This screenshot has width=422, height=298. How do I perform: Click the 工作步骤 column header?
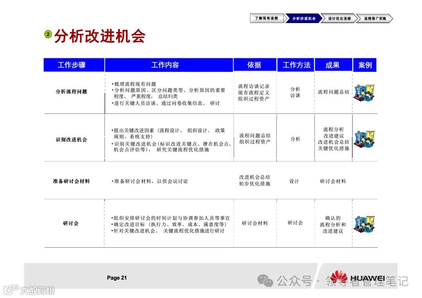pos(73,65)
